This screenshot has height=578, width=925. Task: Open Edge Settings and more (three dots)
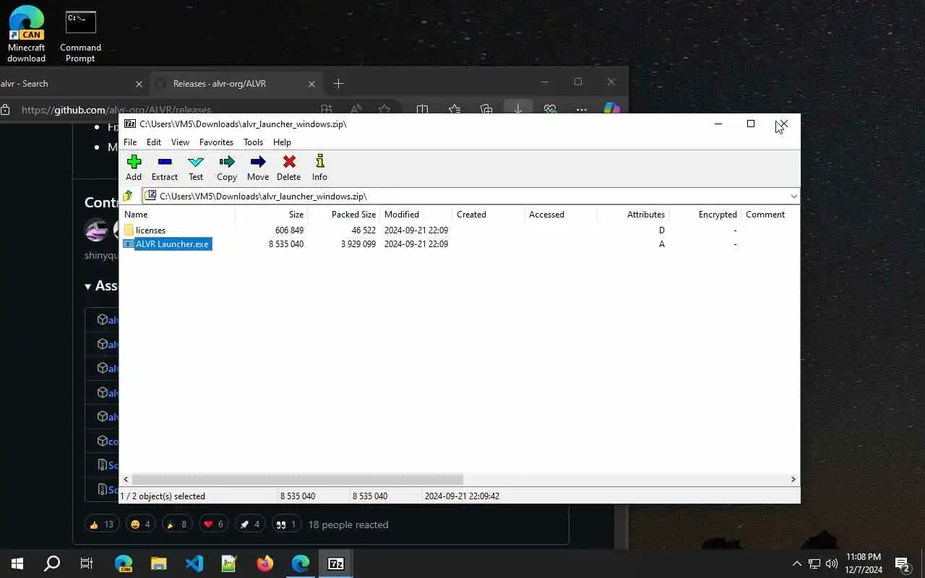click(581, 109)
